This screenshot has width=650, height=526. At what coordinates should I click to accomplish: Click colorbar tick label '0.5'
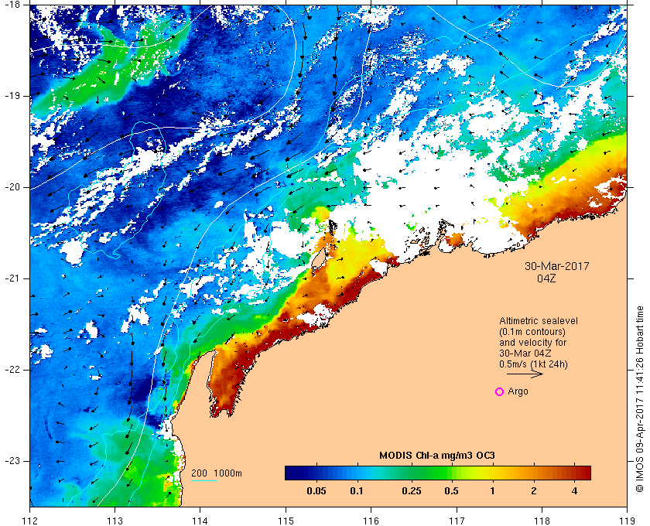[x=451, y=491]
